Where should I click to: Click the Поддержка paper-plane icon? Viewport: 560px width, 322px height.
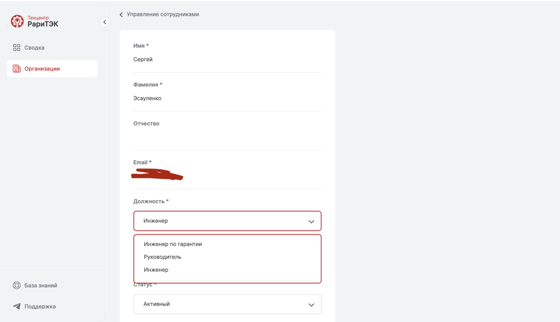coord(15,306)
